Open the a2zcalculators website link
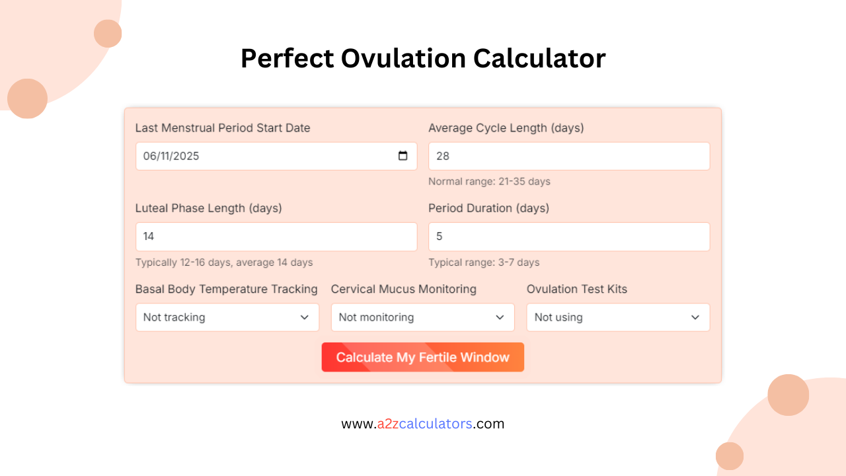Viewport: 846px width, 476px height. click(x=422, y=424)
